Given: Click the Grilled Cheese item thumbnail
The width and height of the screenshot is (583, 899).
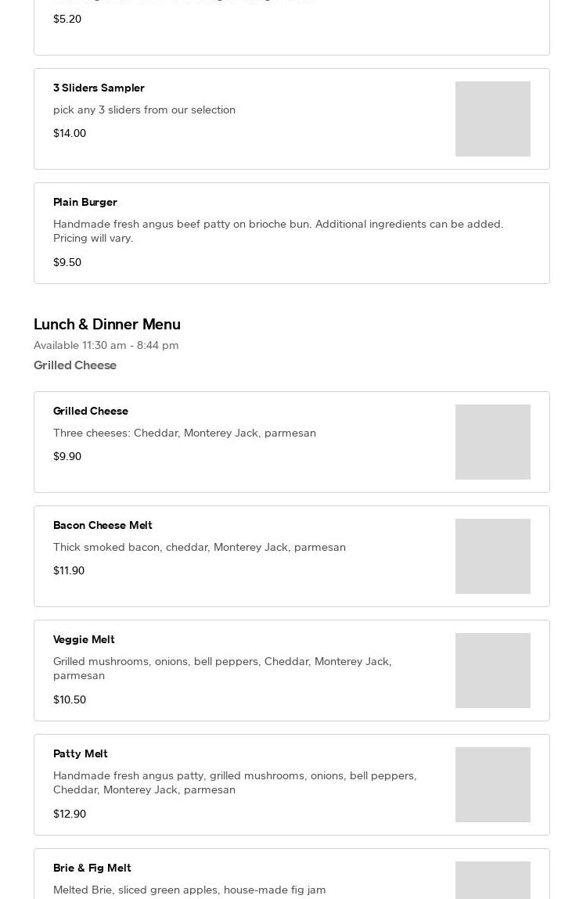Looking at the screenshot, I should click(x=492, y=442).
